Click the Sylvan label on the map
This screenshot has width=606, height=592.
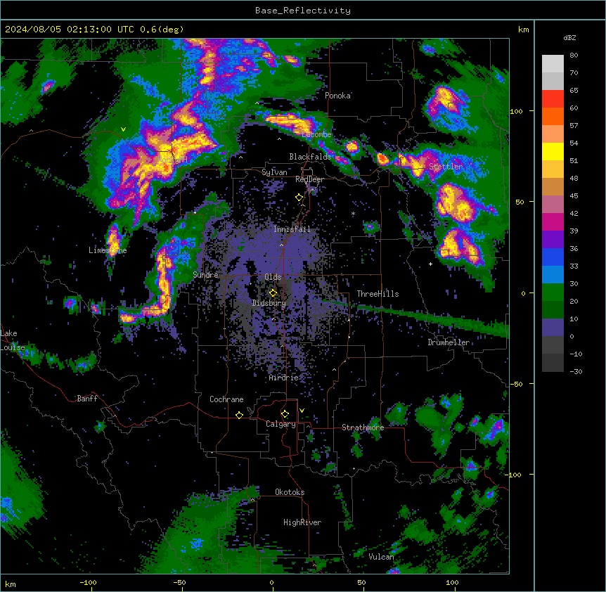(274, 172)
